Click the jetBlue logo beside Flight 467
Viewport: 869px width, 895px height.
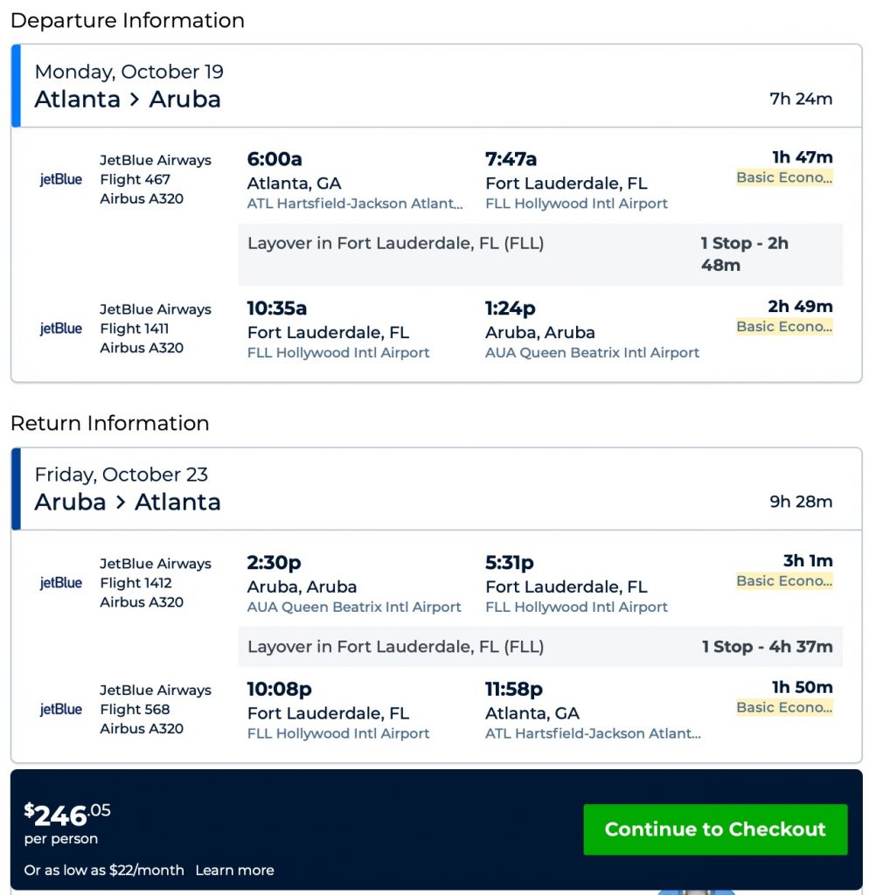61,179
